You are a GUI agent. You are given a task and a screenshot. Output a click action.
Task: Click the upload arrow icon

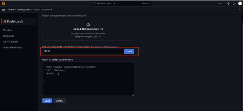click(88, 25)
